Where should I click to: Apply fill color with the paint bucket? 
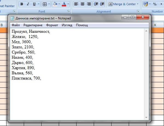55,4
